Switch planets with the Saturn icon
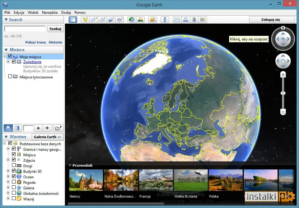Image resolution: width=299 pixels, height=208 pixels. tap(153, 20)
